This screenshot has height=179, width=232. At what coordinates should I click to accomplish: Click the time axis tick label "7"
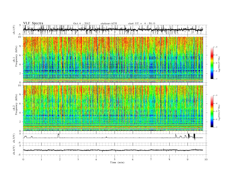point(151,159)
